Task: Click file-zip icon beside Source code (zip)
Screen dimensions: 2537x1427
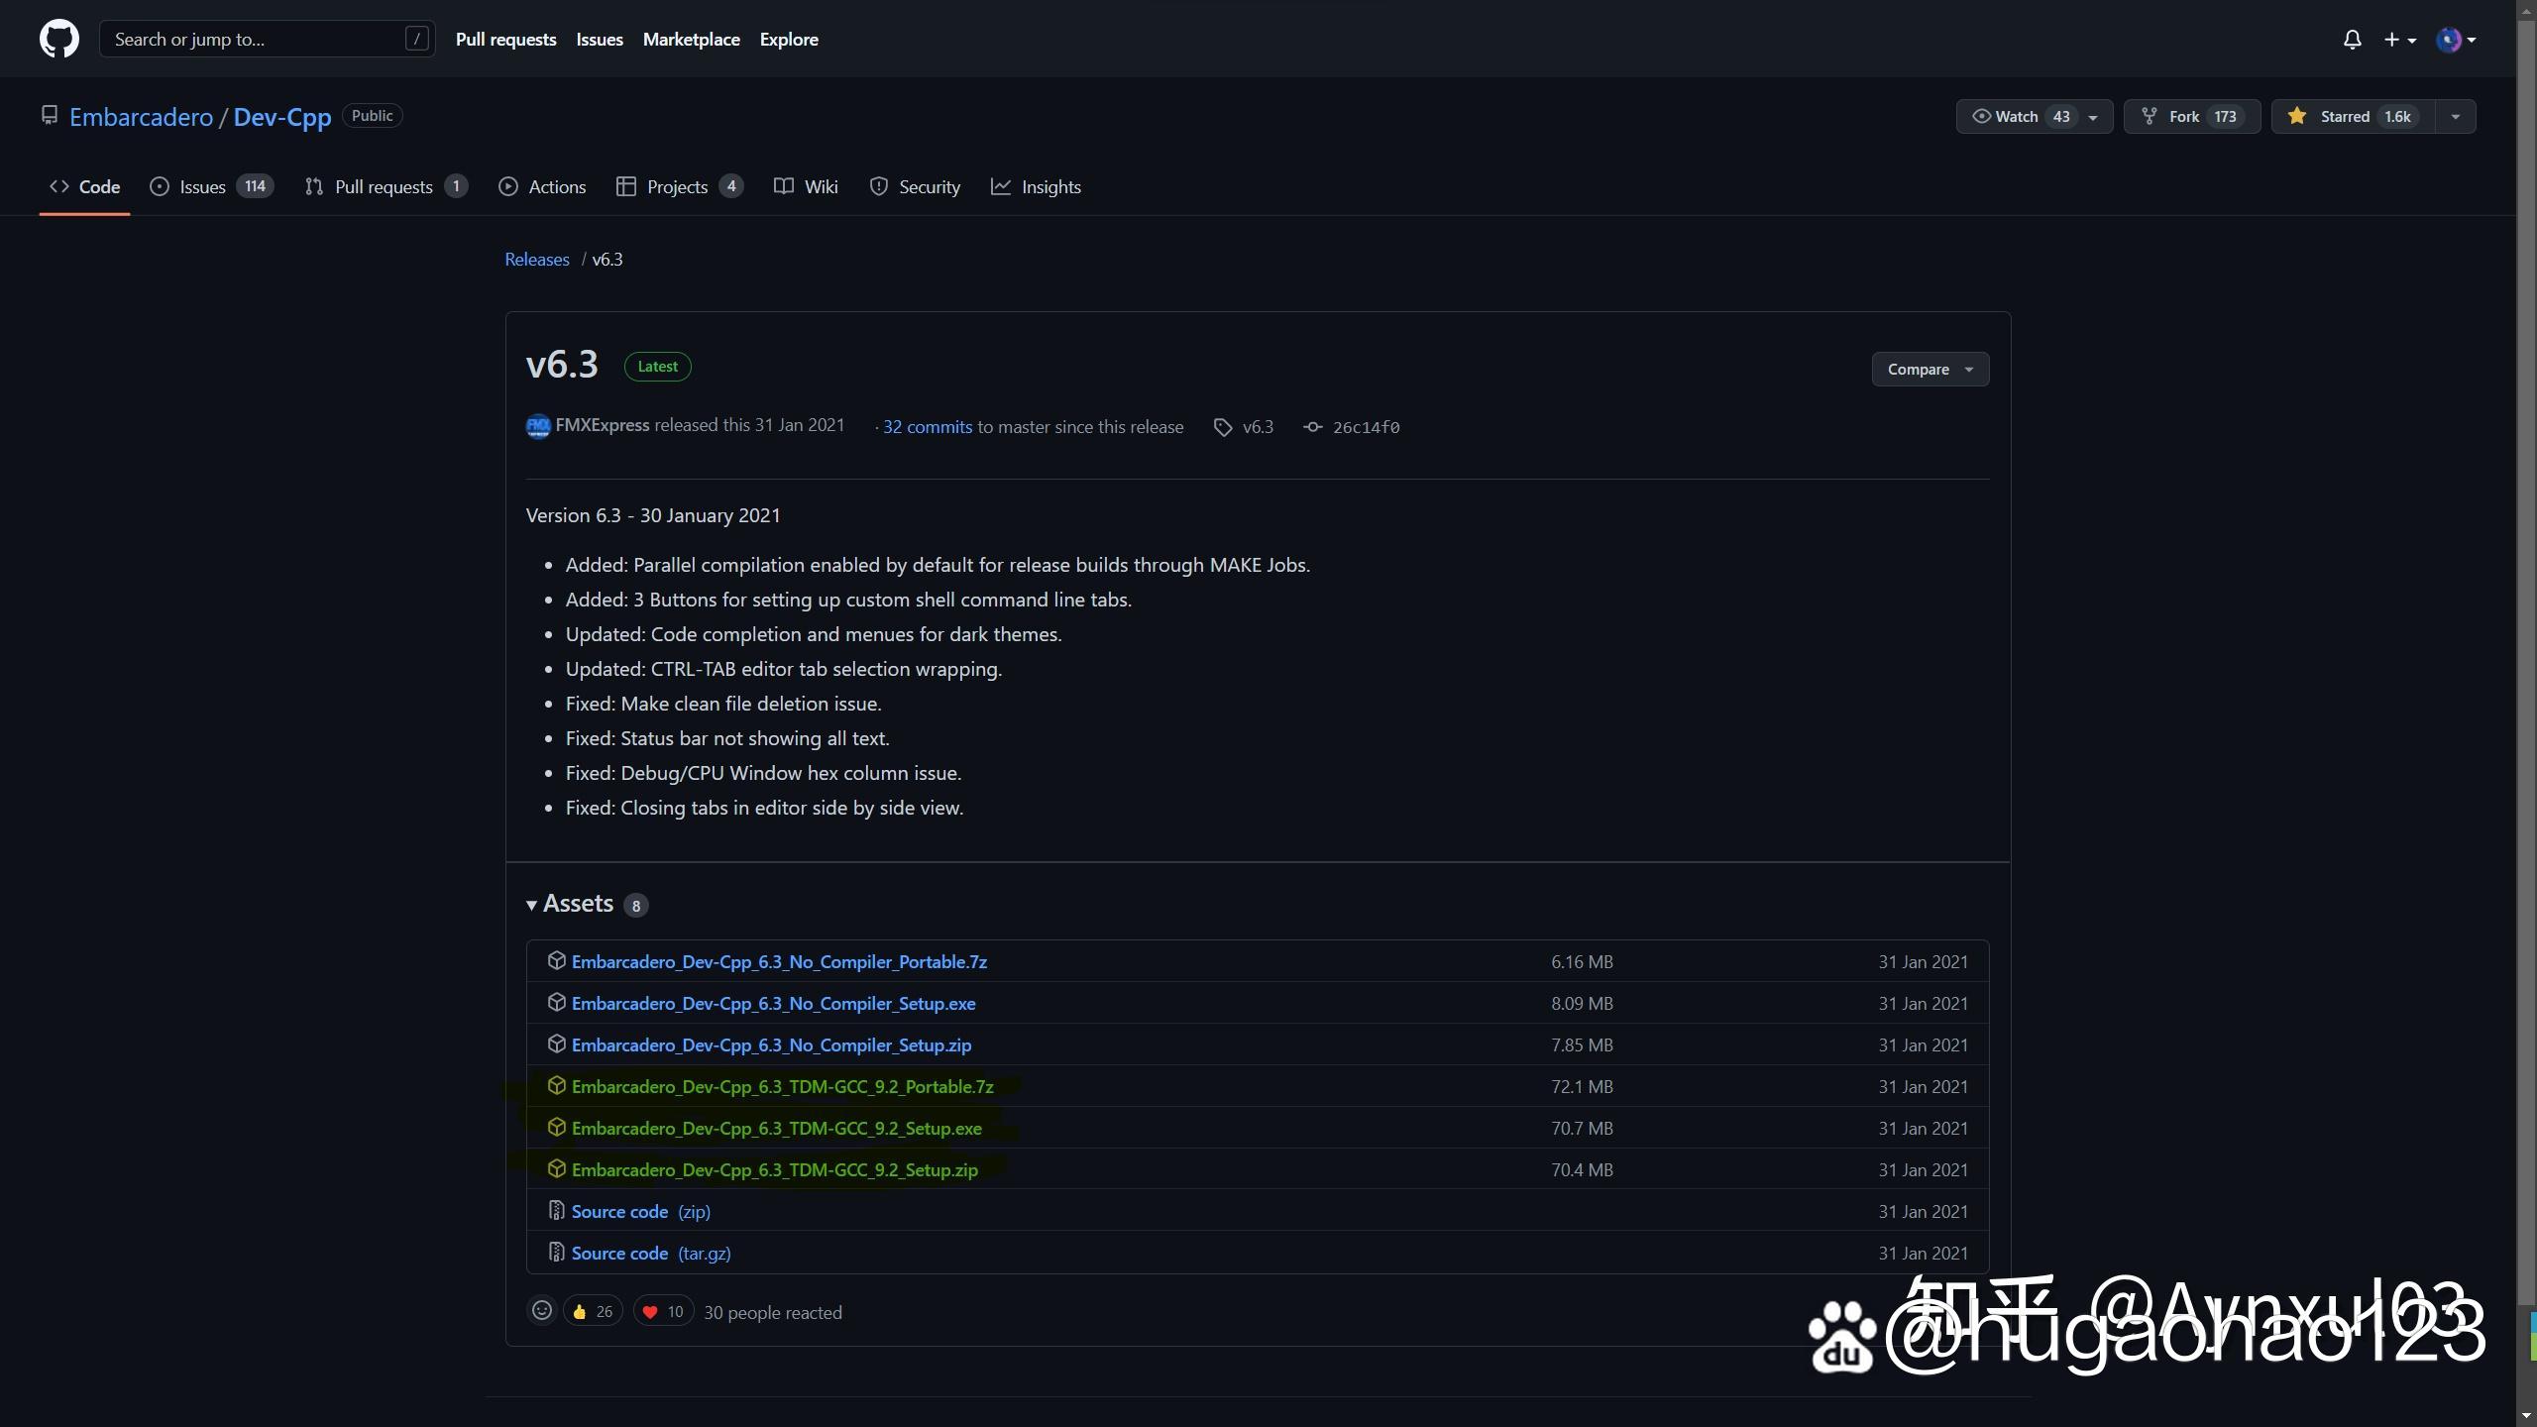Action: pos(556,1210)
